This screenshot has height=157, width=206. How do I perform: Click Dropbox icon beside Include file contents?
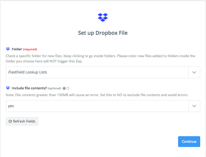[8, 88]
